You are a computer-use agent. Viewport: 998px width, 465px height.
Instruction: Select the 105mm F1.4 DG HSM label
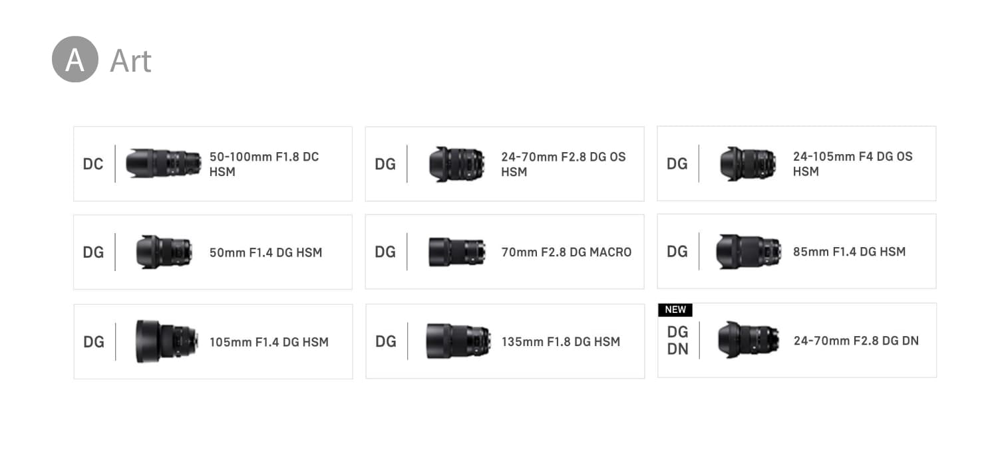point(269,342)
